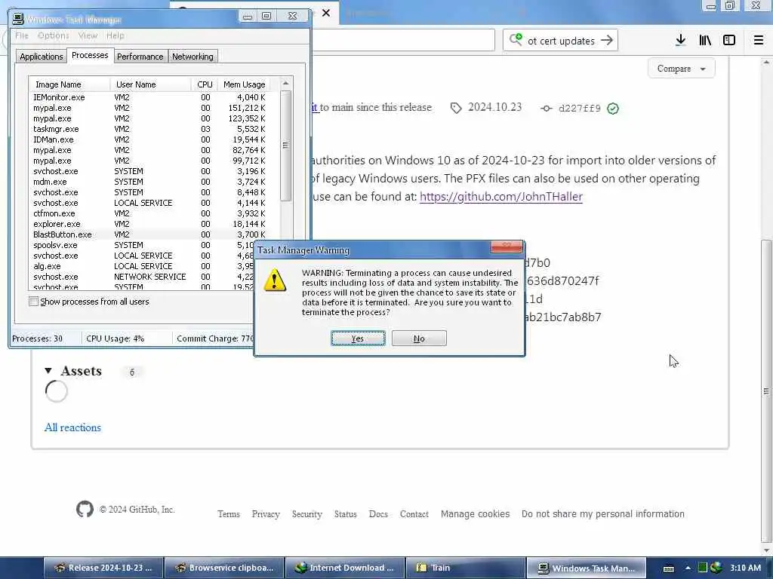Open Release 2024-10-23 taskbar button
The image size is (773, 579).
click(x=103, y=568)
